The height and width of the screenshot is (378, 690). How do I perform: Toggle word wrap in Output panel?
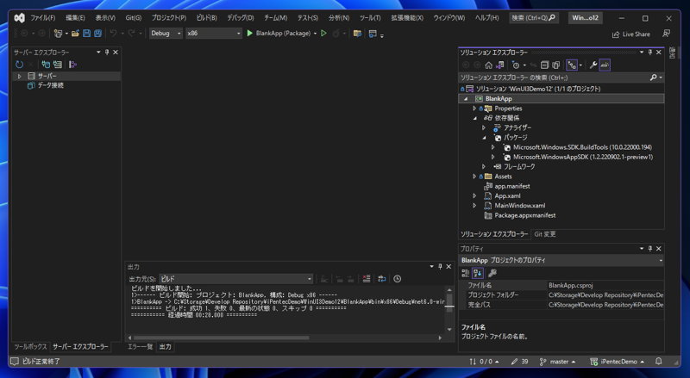pyautogui.click(x=381, y=279)
